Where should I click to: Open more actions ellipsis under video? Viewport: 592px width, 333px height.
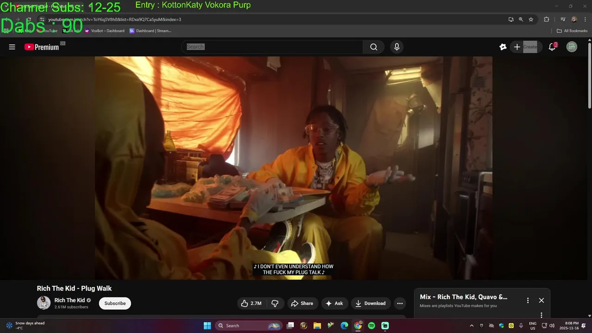click(400, 303)
